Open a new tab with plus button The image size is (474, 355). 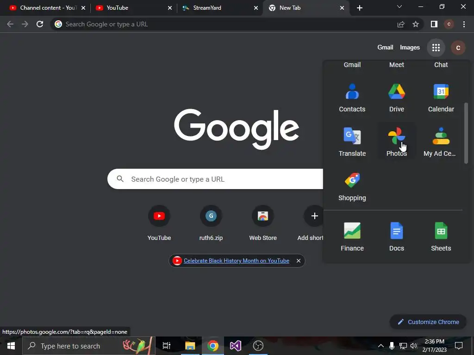[x=359, y=8]
